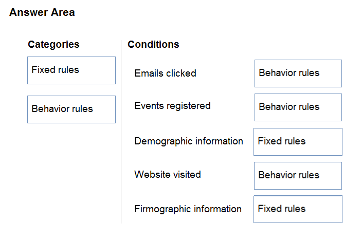This screenshot has height=241, width=362.
Task: Click the Emails clicked condition label
Action: (165, 73)
